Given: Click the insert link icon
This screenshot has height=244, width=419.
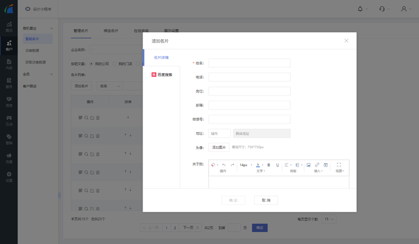Looking at the screenshot, I should (317, 165).
